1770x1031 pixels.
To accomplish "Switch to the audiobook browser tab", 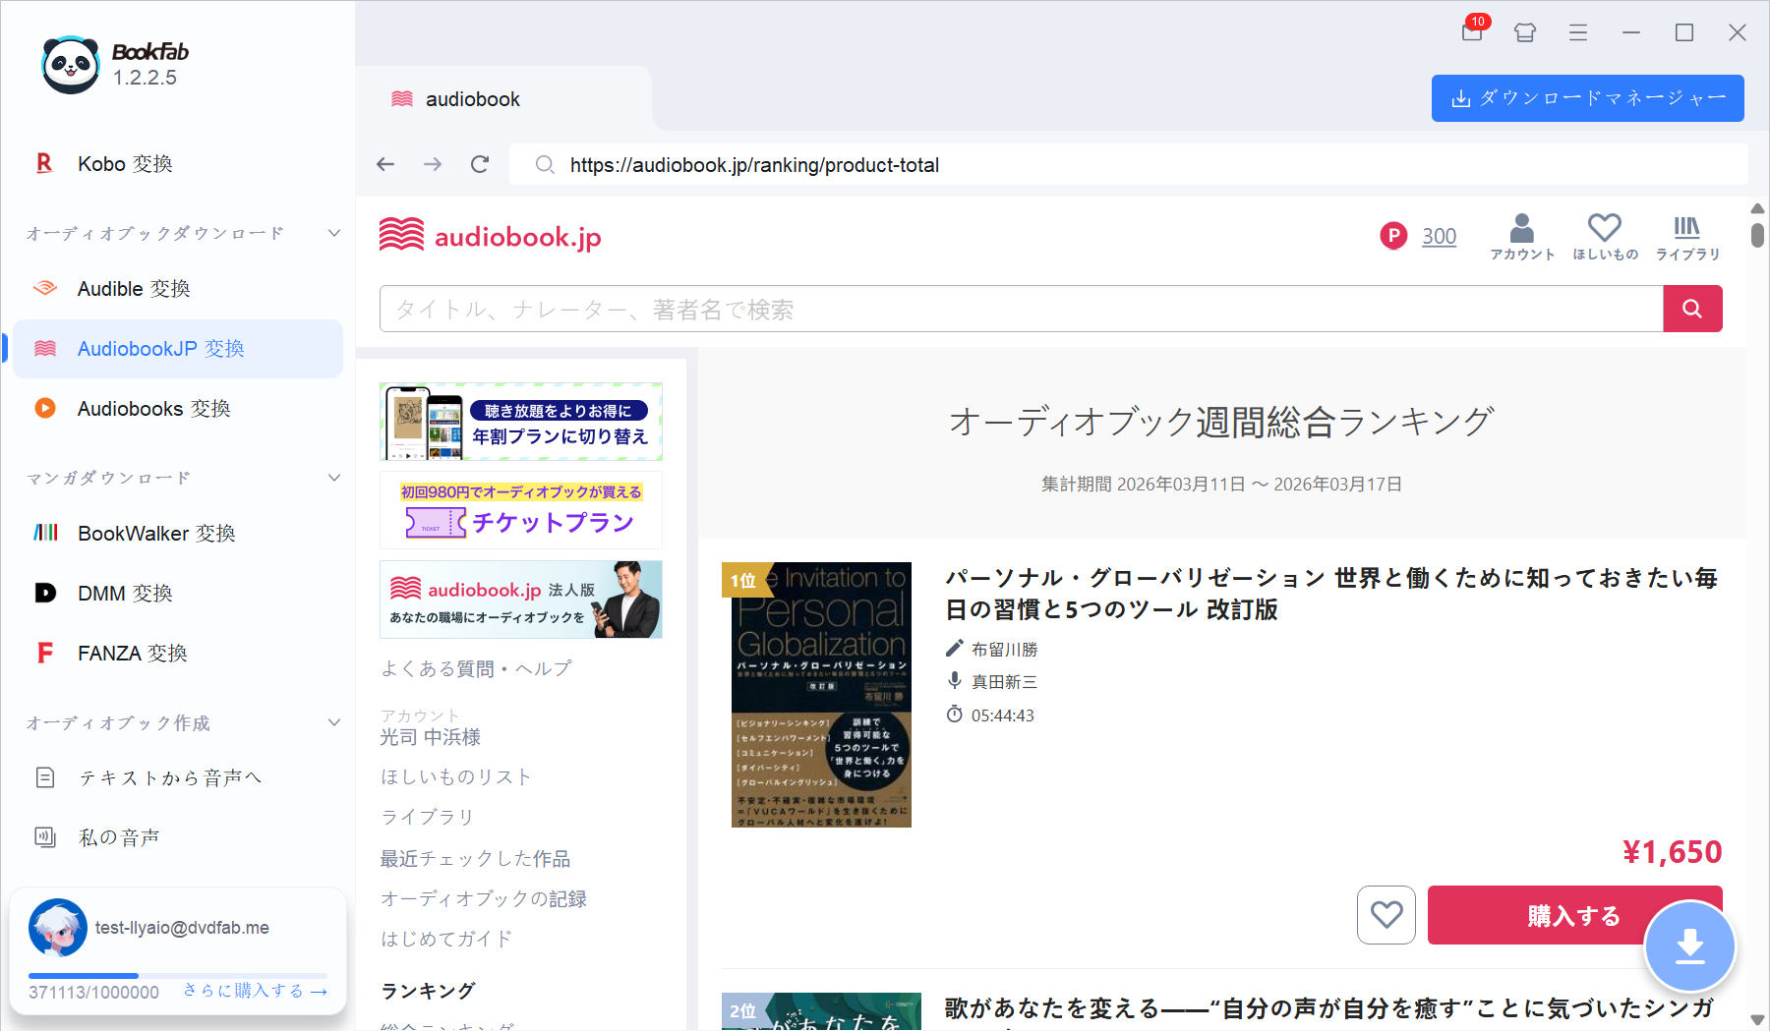I will coord(472,98).
